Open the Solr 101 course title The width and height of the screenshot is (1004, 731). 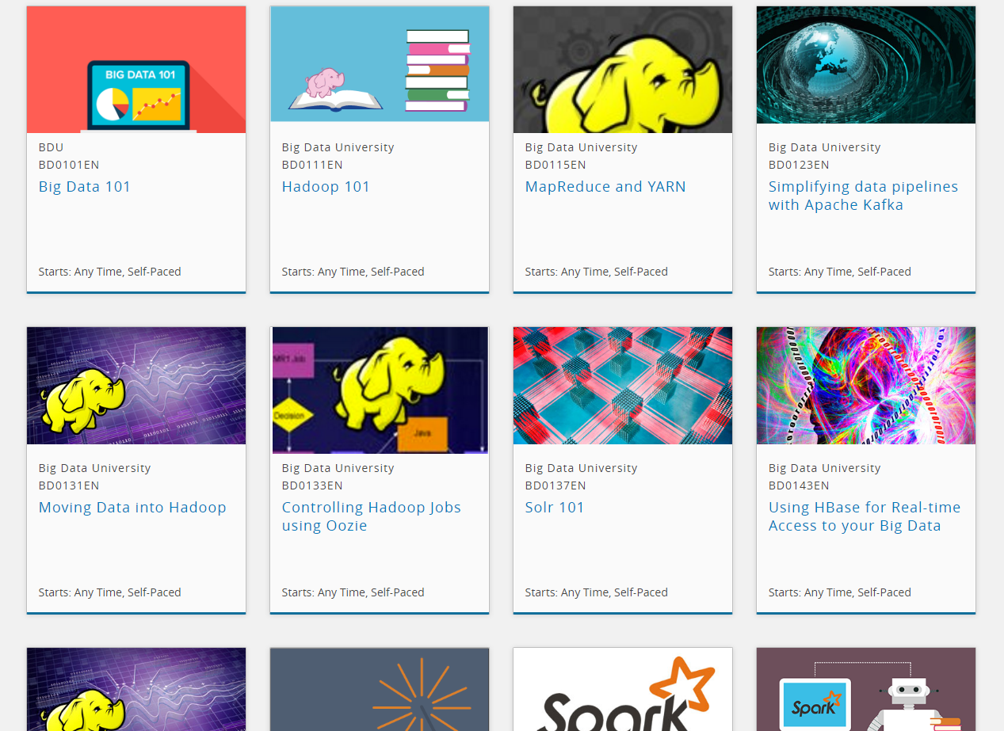tap(555, 508)
